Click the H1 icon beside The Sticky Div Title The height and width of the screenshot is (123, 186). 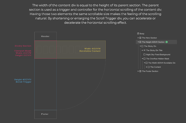tap(144, 50)
